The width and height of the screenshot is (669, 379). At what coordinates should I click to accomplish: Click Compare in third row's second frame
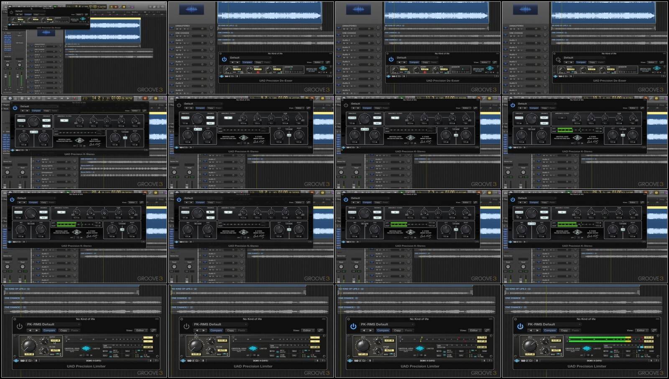point(200,202)
